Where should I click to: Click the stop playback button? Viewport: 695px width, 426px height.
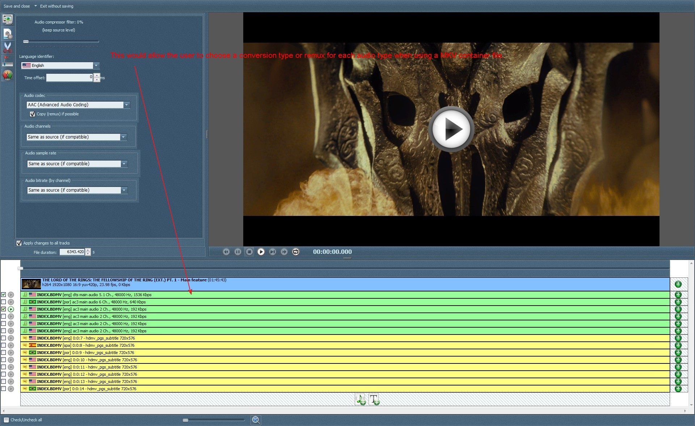(249, 252)
